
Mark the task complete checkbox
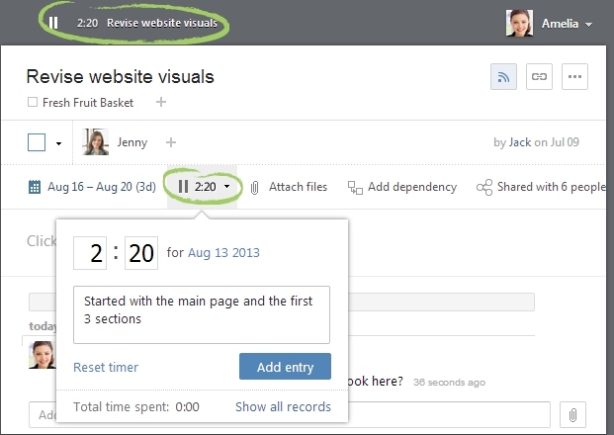click(x=37, y=142)
